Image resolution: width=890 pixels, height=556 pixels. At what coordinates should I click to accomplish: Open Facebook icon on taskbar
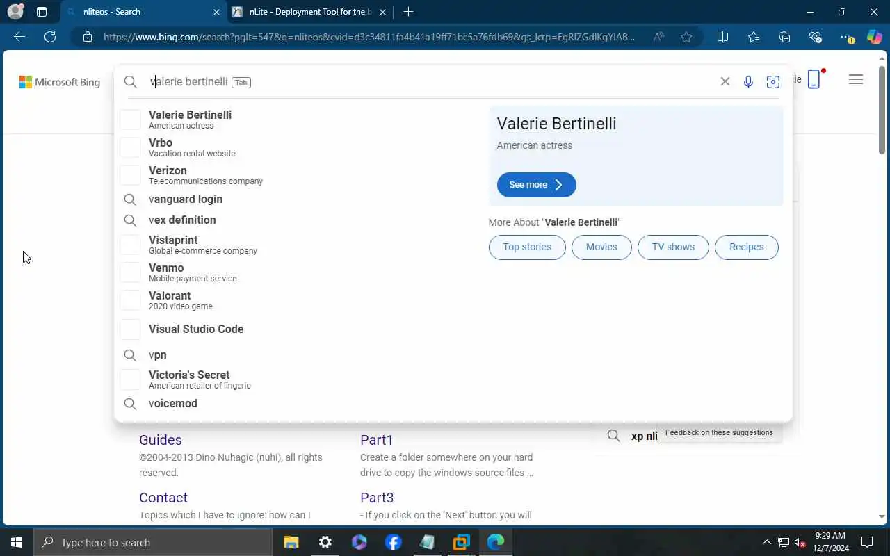(x=393, y=542)
